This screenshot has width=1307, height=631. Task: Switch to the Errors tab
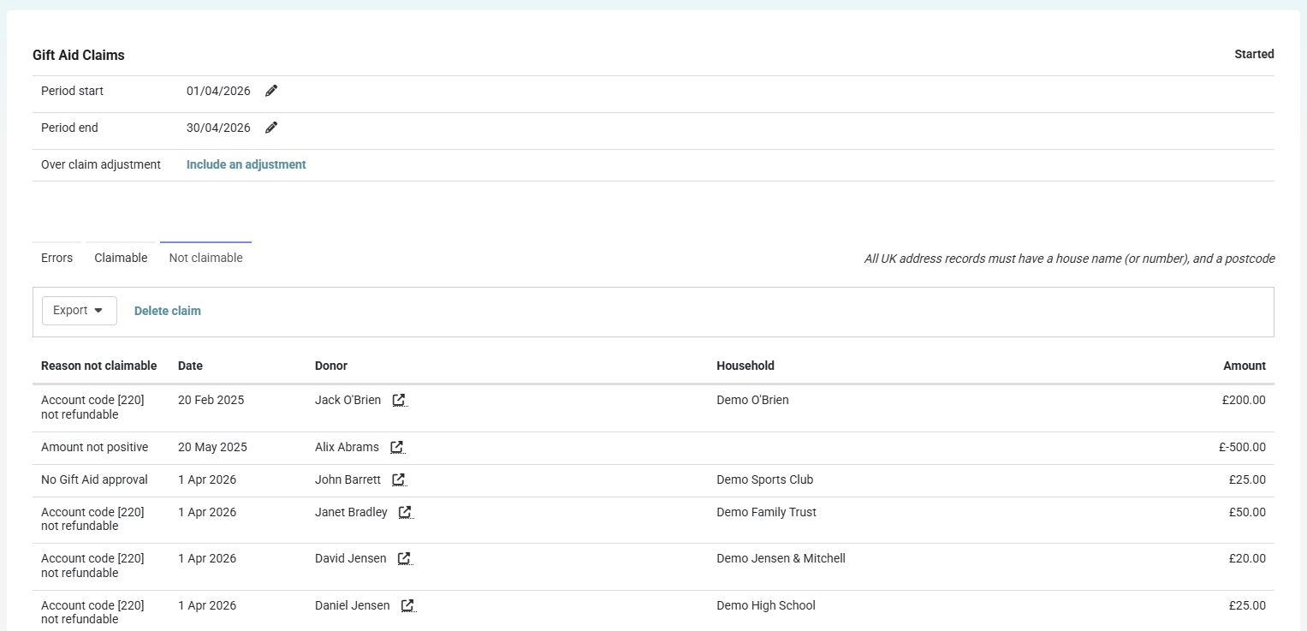pos(56,258)
